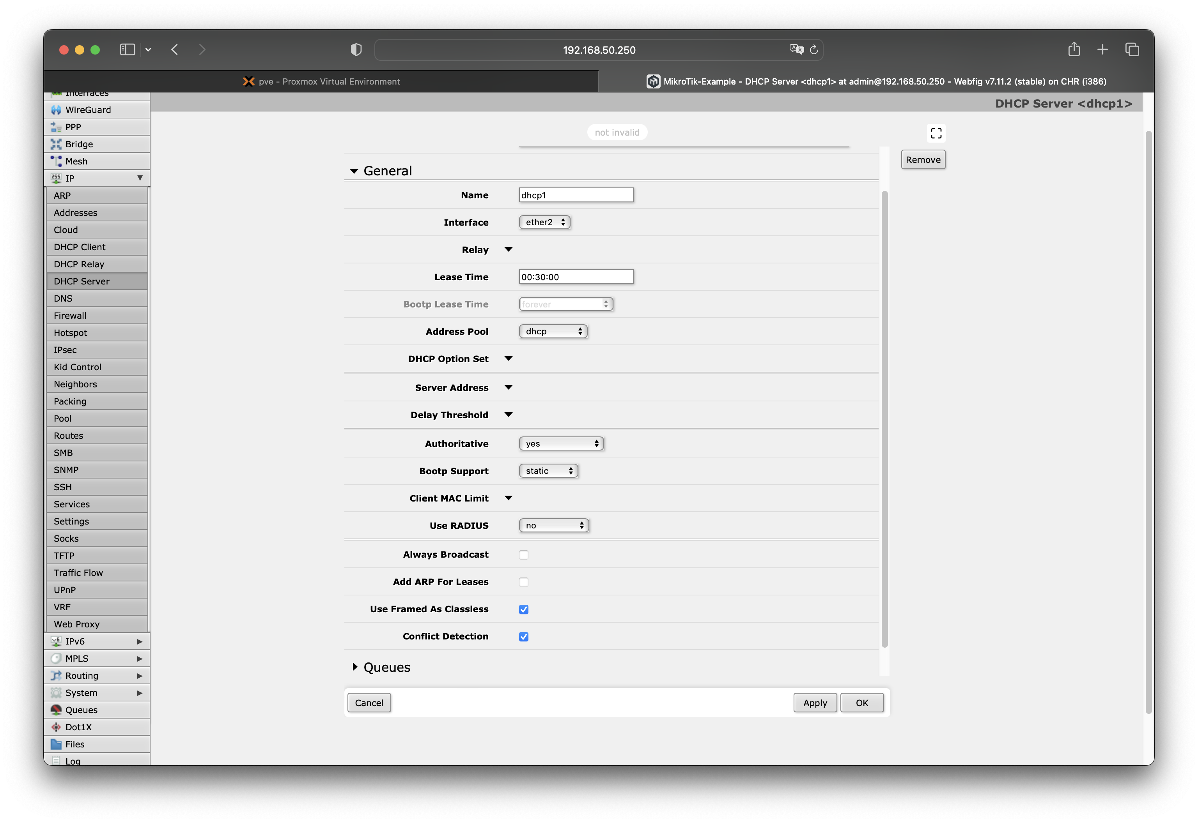Click the Apply button

(815, 703)
